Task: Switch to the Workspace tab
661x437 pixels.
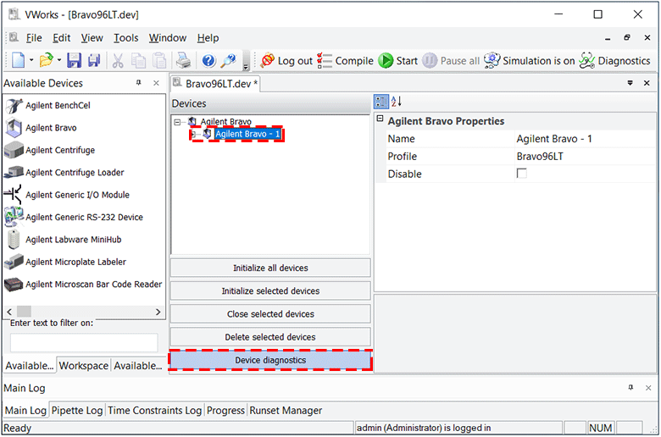Action: point(83,366)
